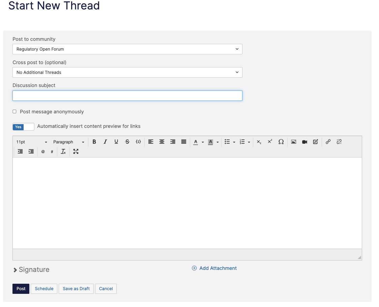Align text left
The image size is (379, 307).
pyautogui.click(x=151, y=142)
